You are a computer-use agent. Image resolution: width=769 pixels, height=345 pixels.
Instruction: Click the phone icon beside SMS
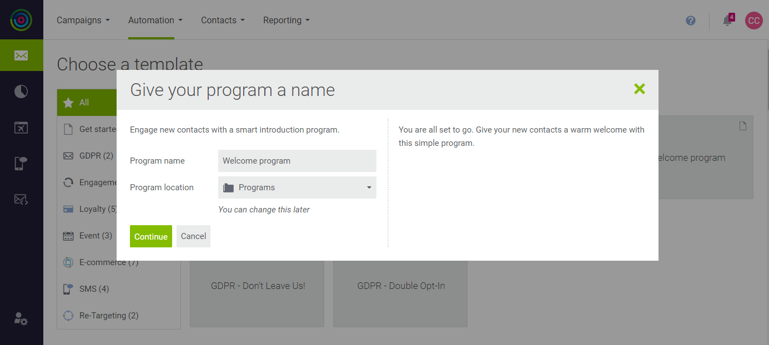pyautogui.click(x=68, y=289)
